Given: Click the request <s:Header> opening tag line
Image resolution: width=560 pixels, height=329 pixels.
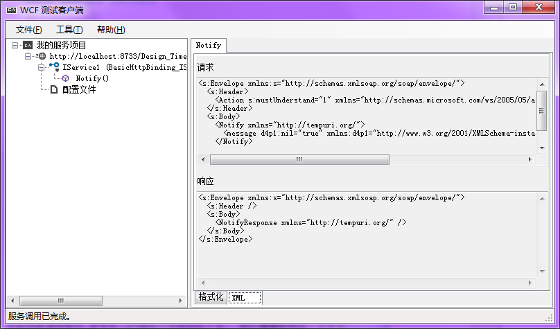Looking at the screenshot, I should [x=227, y=91].
